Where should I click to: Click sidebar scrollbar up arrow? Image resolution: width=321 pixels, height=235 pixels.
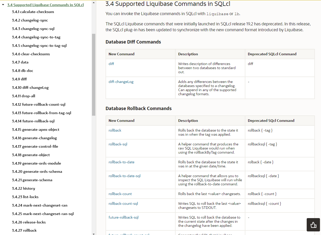click(x=94, y=2)
